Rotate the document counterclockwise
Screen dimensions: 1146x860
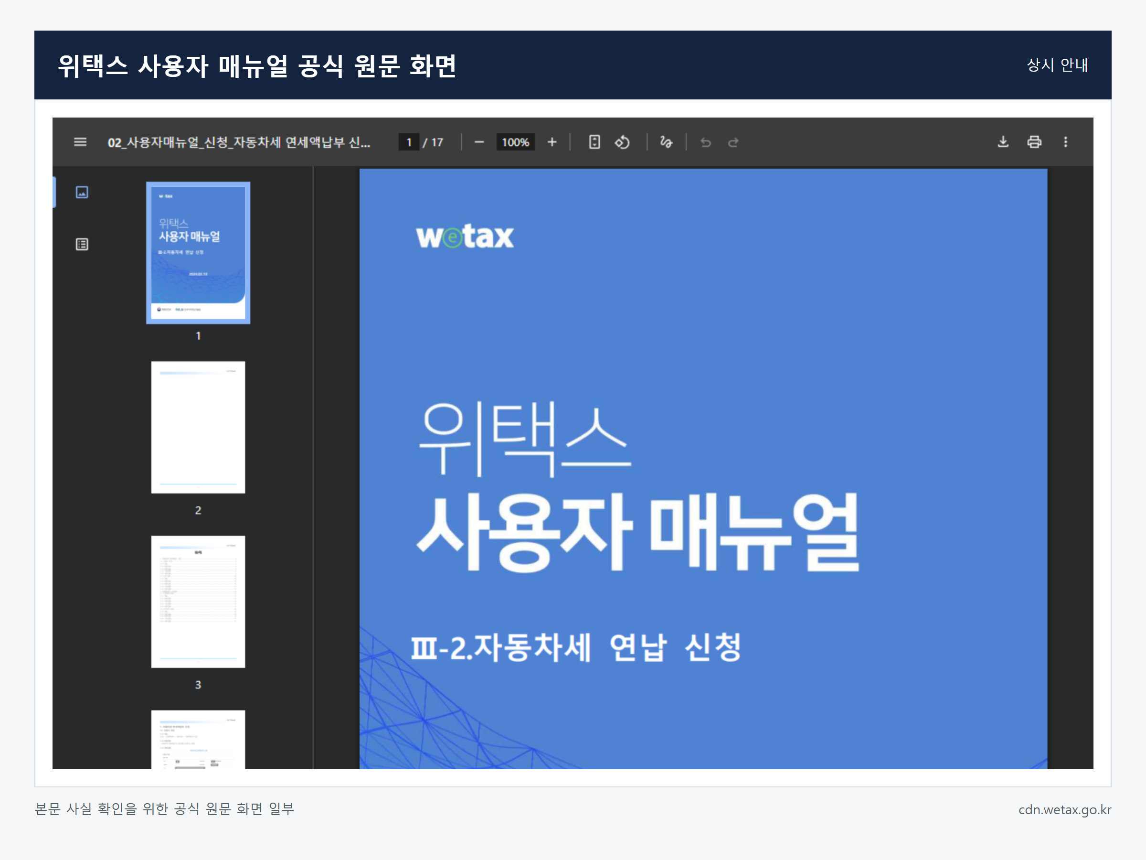622,142
